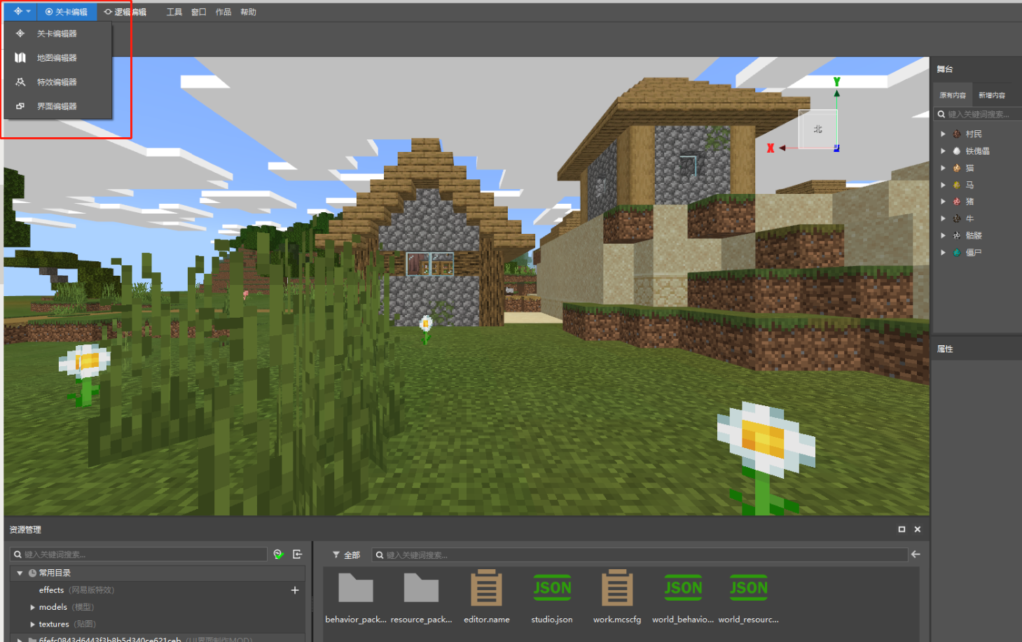This screenshot has height=642, width=1022.
Task: Select 关卡编辑器 from the editor dropdown
Action: [57, 34]
